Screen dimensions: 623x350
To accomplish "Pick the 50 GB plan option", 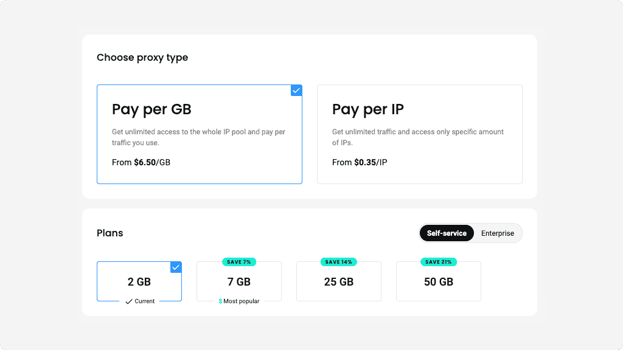I will [x=439, y=283].
